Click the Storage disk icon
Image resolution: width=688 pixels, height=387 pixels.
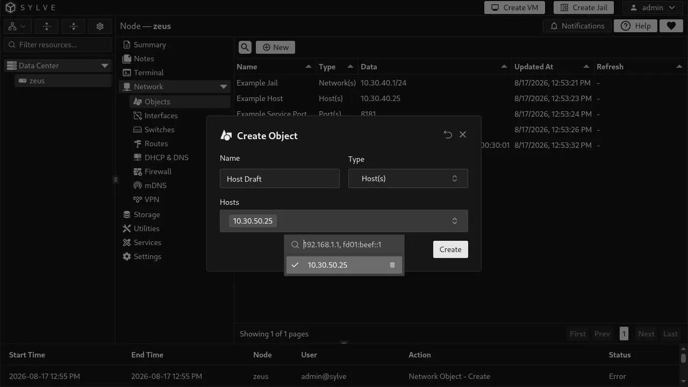pyautogui.click(x=127, y=214)
